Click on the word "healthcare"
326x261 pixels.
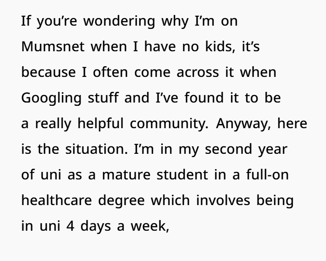(x=56, y=200)
